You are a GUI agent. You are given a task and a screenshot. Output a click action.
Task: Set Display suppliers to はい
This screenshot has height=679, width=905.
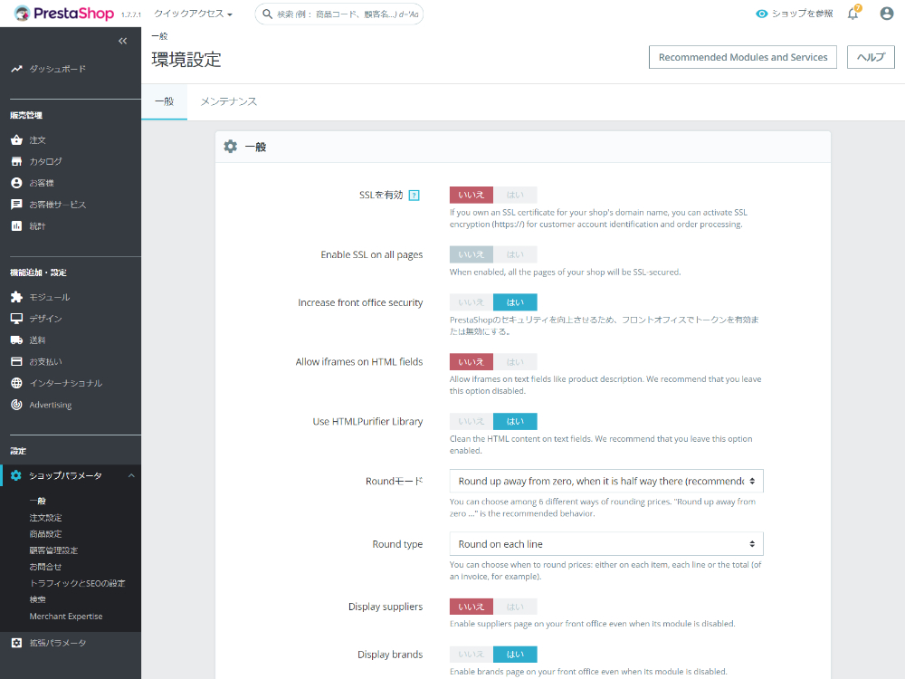[x=516, y=607]
